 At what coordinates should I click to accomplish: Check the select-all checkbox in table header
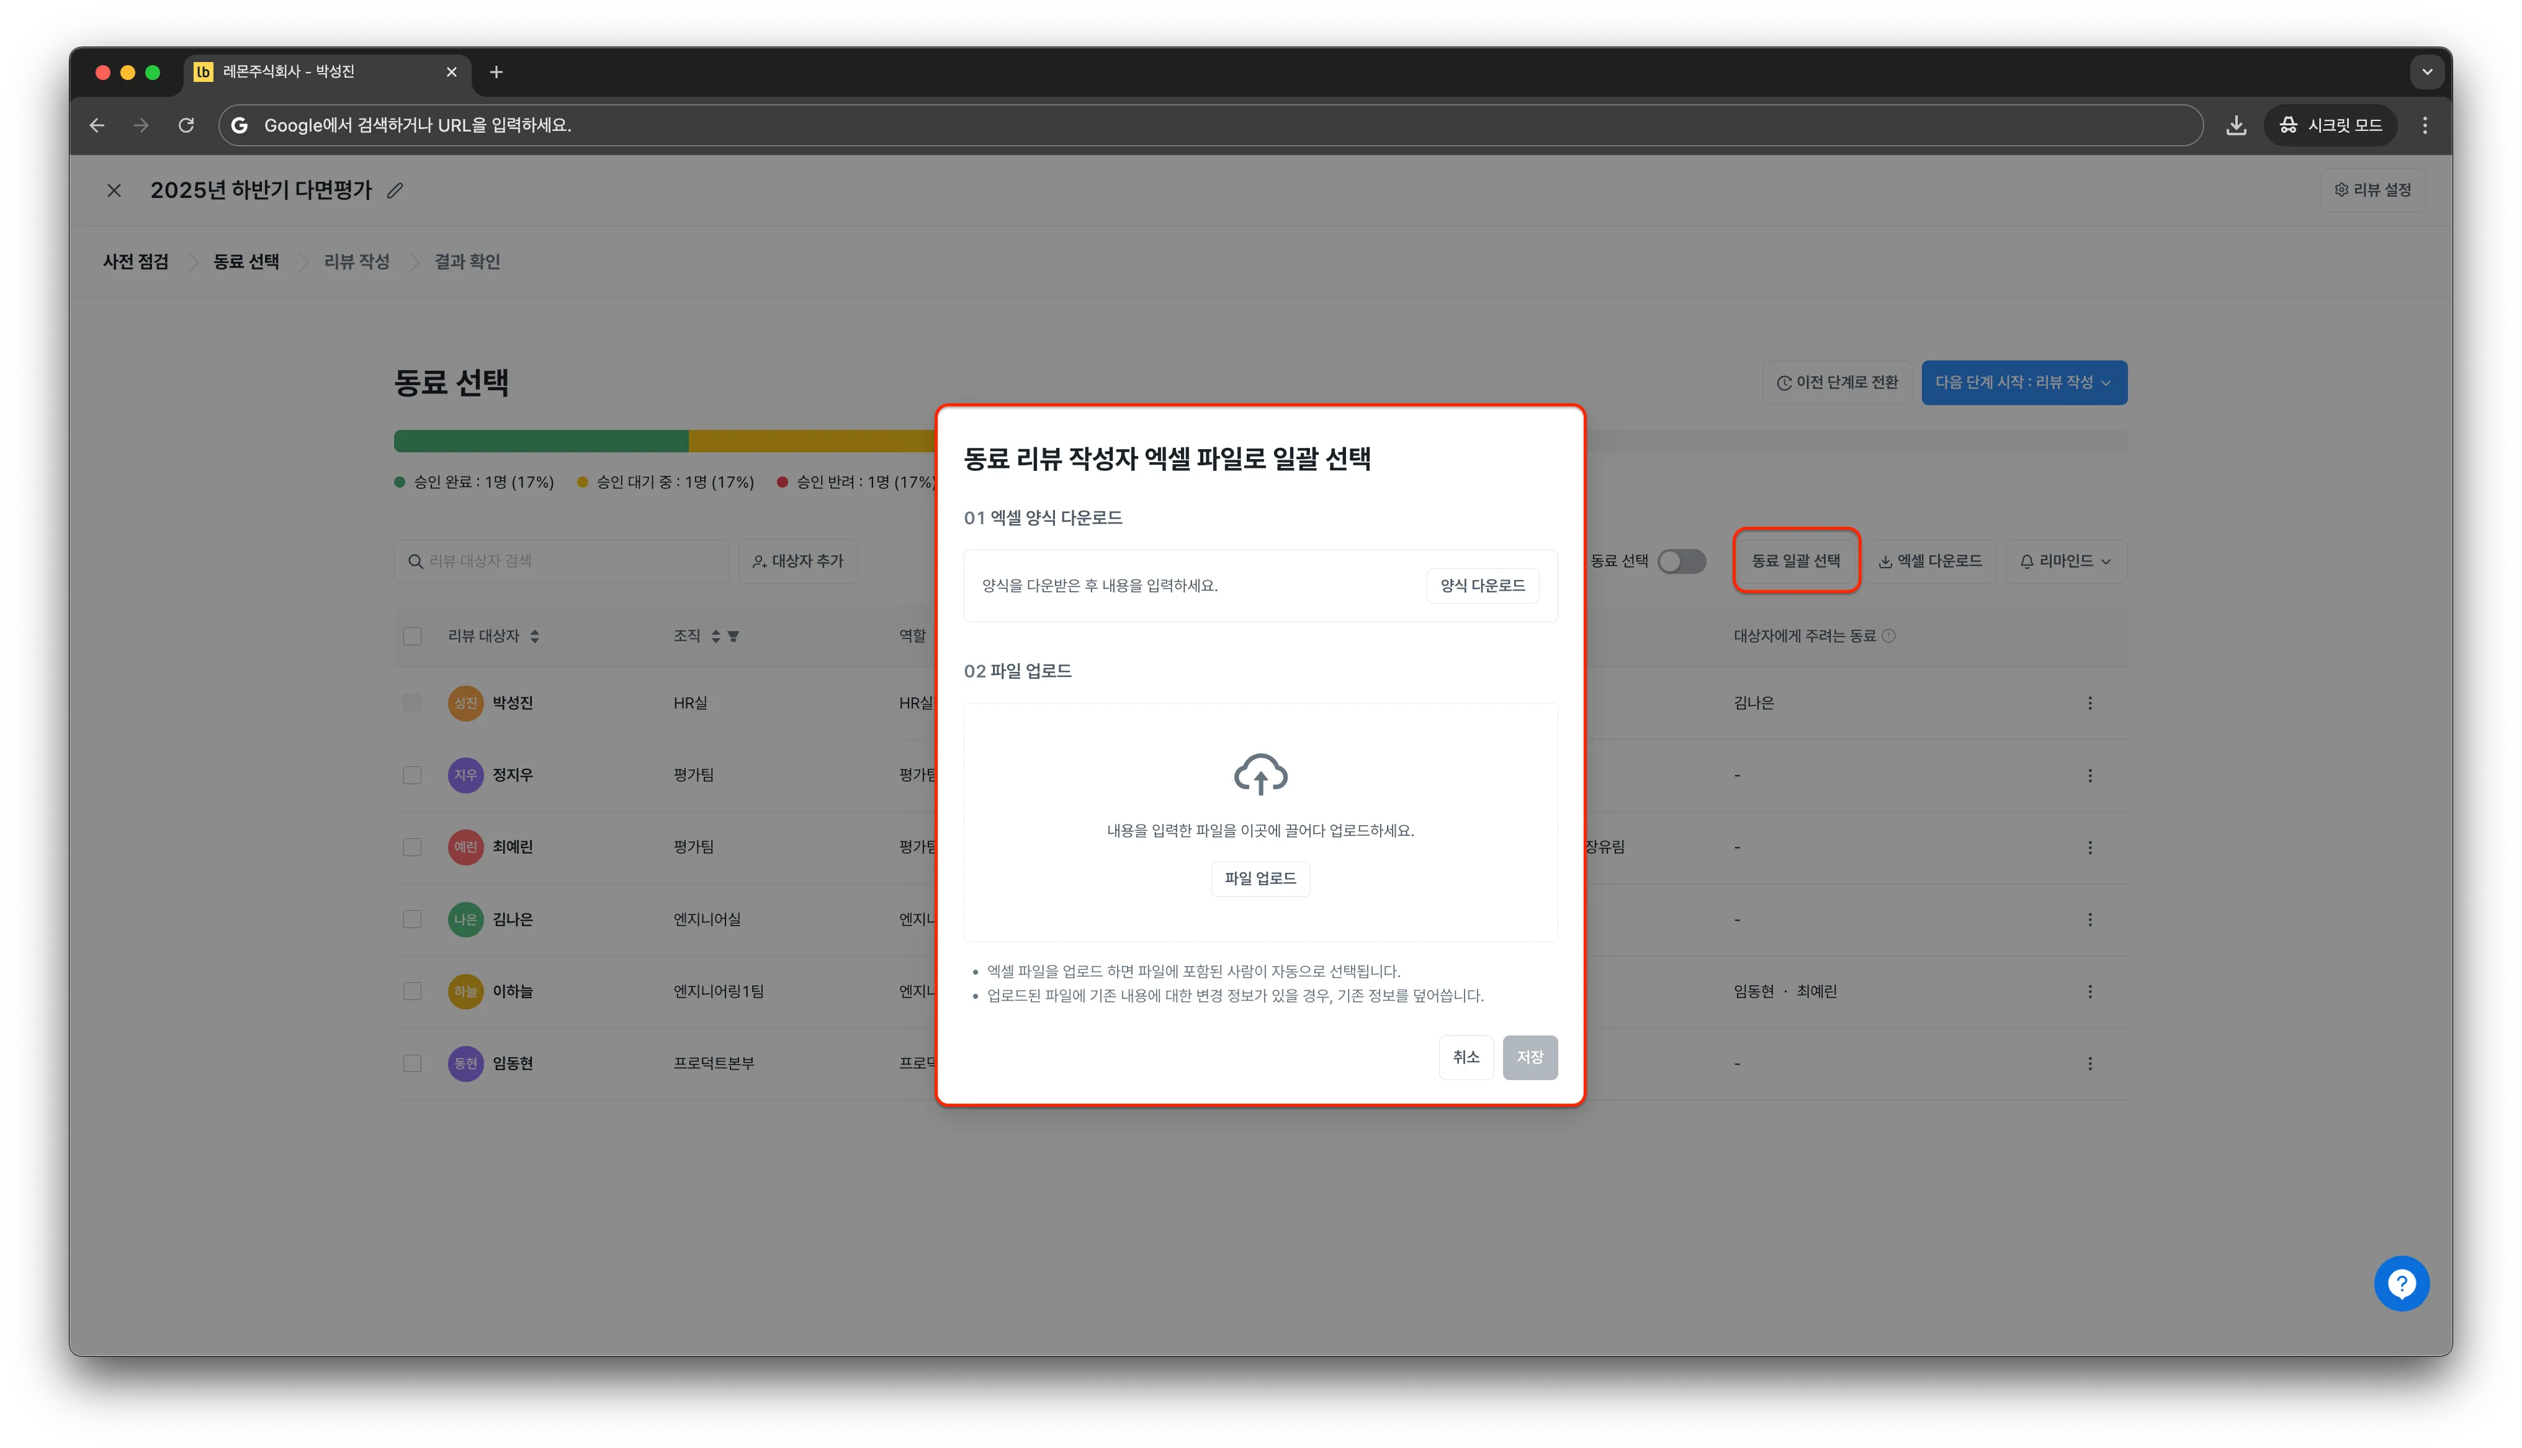click(411, 637)
